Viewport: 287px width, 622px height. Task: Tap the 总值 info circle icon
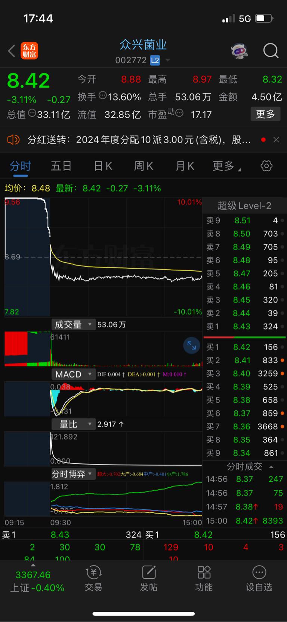32,113
